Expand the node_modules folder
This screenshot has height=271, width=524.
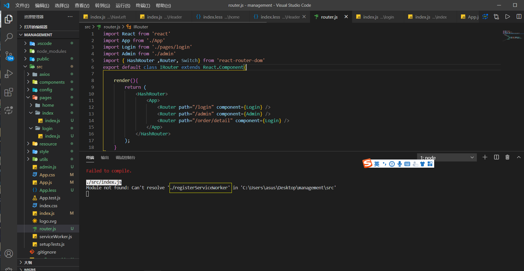pos(51,51)
